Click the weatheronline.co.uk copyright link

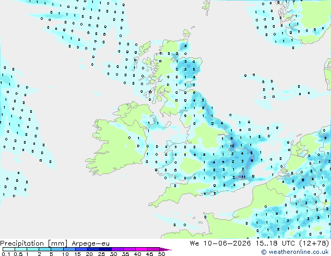(295, 252)
